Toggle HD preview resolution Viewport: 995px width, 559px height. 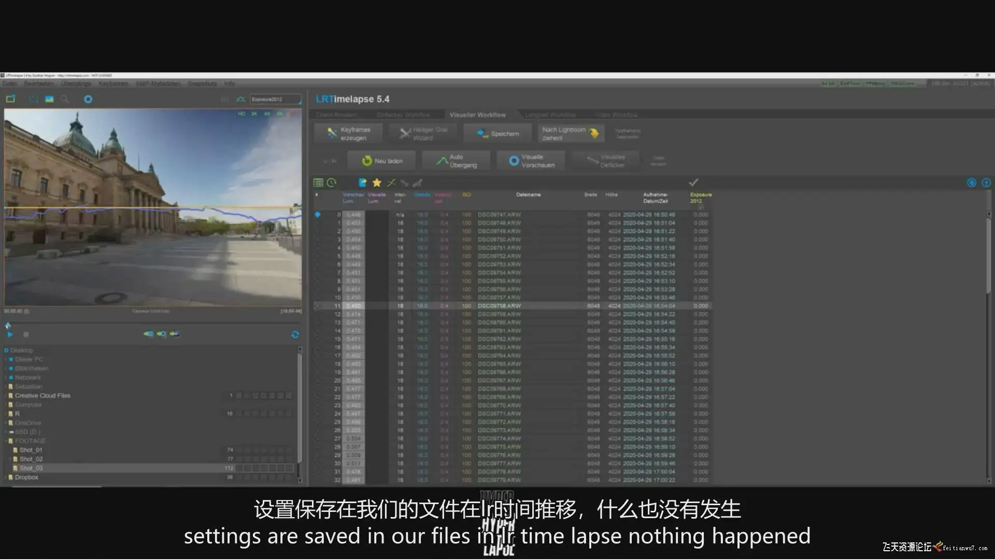coord(241,113)
